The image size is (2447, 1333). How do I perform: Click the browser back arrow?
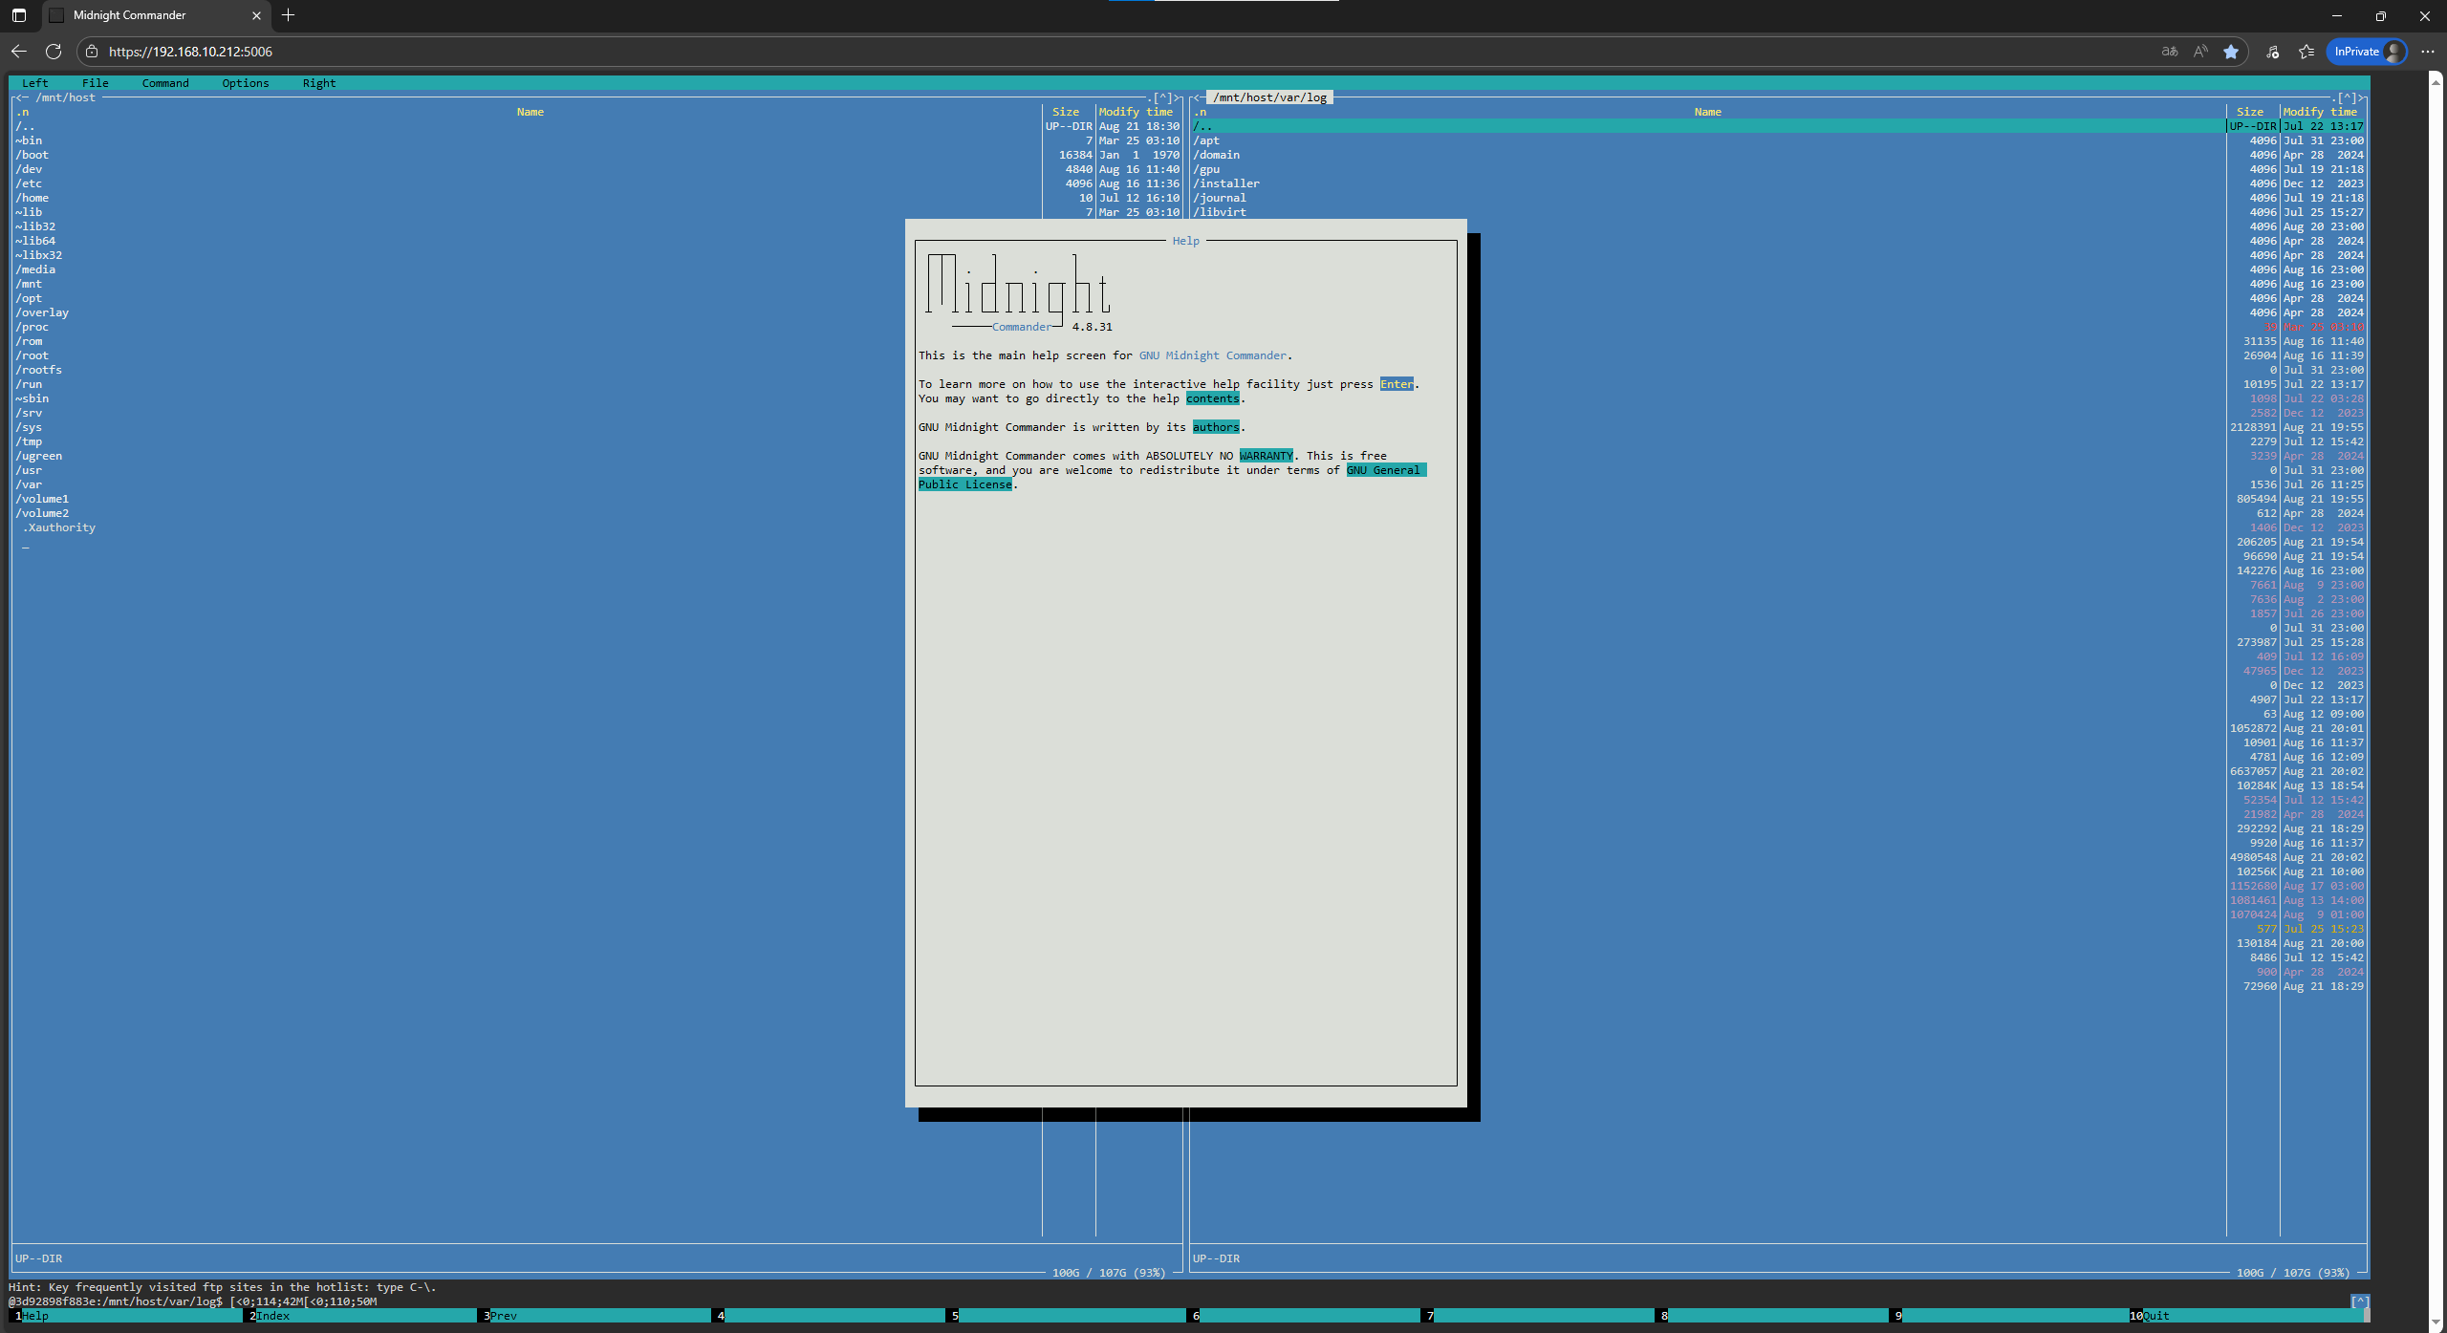click(19, 52)
